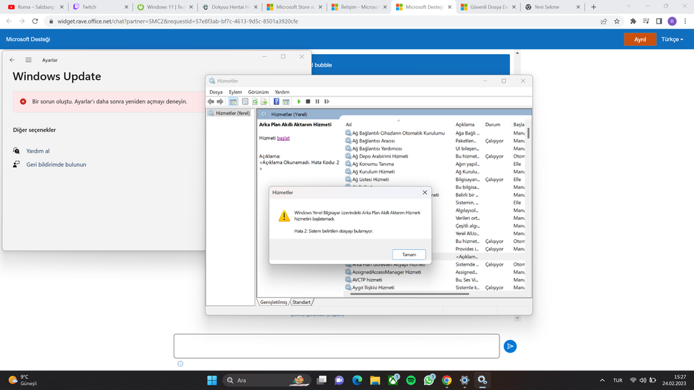Screen dimensions: 694x390
Task: Restart service with restart icon
Action: (327, 102)
